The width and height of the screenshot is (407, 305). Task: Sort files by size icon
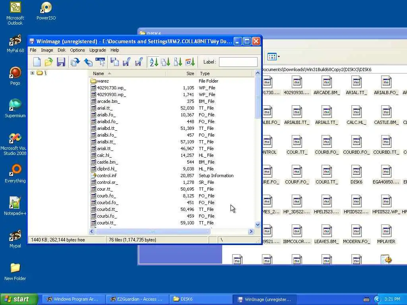pyautogui.click(x=178, y=62)
